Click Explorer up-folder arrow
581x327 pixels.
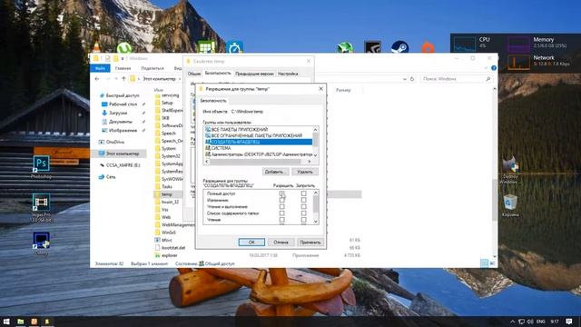click(x=123, y=79)
